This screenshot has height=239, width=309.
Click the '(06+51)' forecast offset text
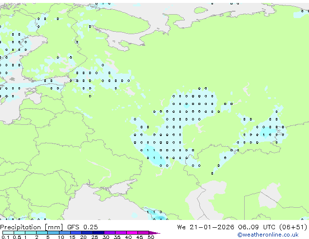pos(293,227)
